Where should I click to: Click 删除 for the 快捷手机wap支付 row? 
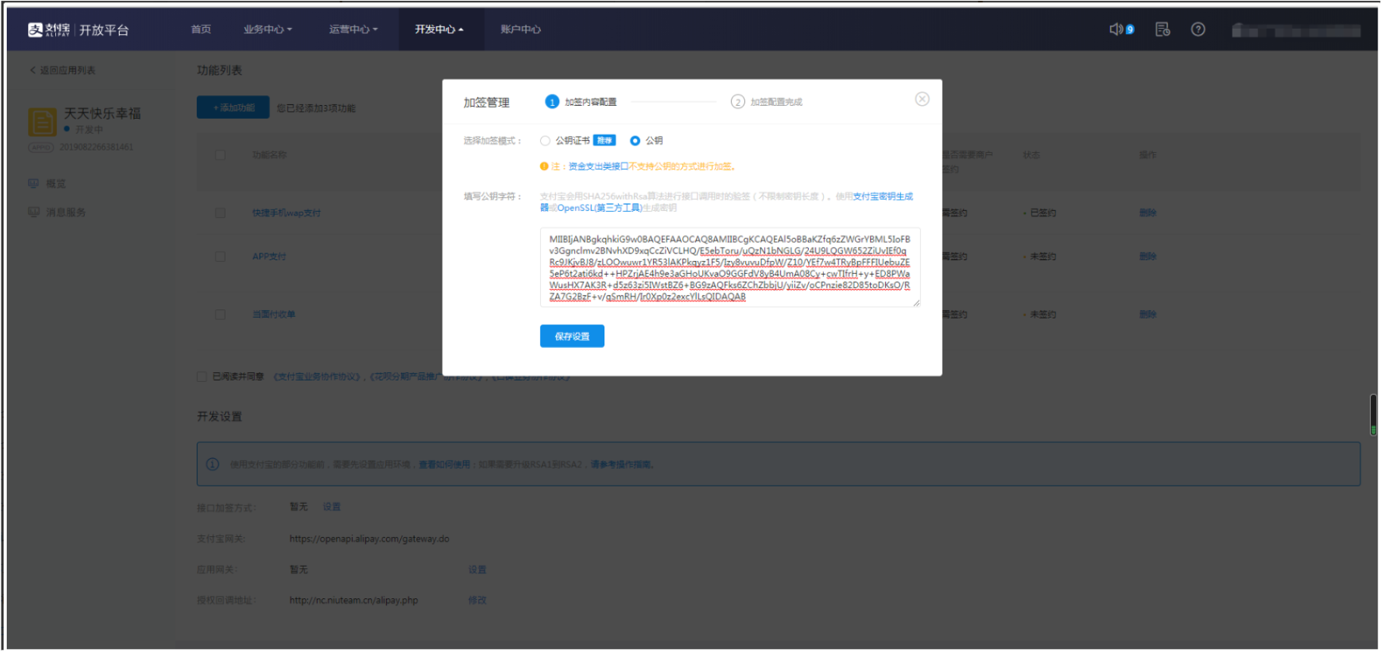1148,213
